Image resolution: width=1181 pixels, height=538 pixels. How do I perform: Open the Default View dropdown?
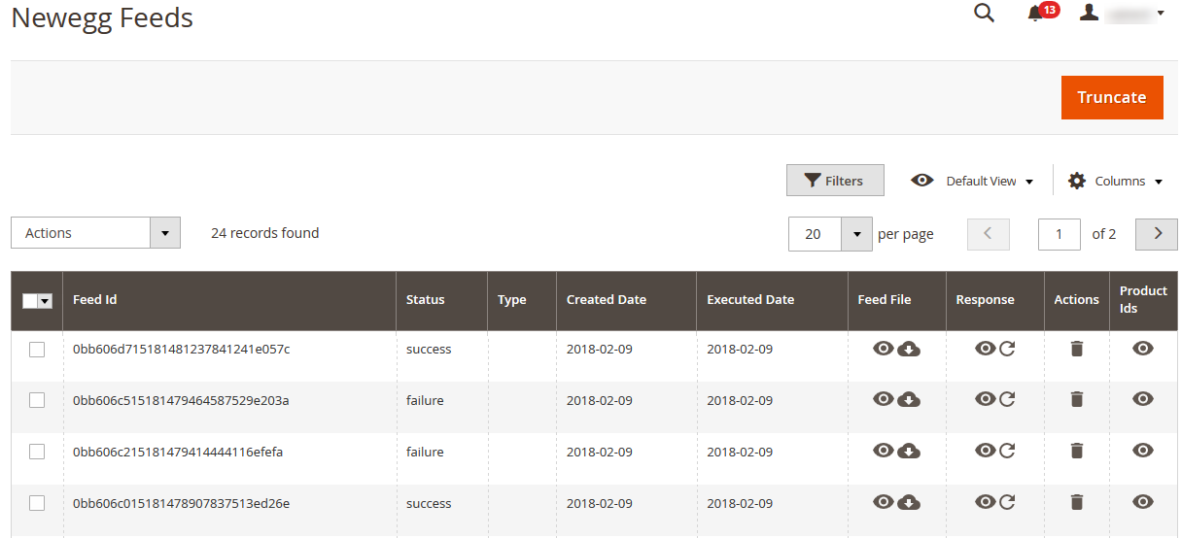pos(972,181)
